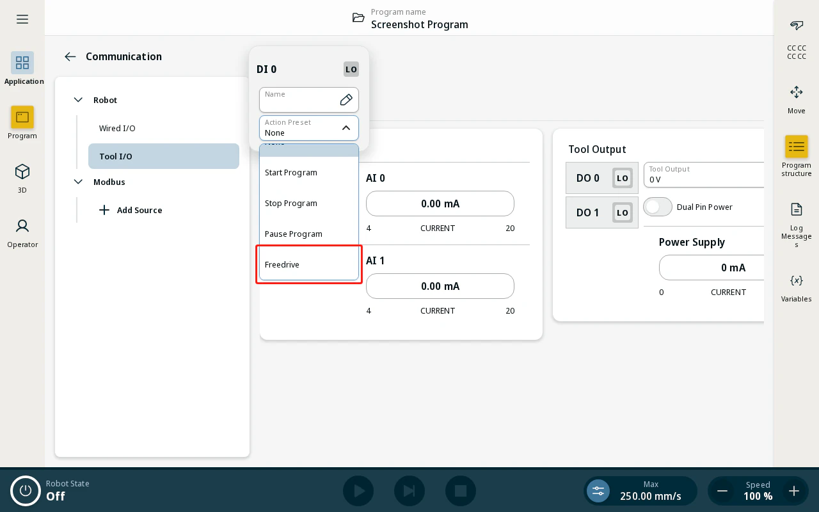819x512 pixels.
Task: Select Freedrive preset option
Action: [x=309, y=264]
